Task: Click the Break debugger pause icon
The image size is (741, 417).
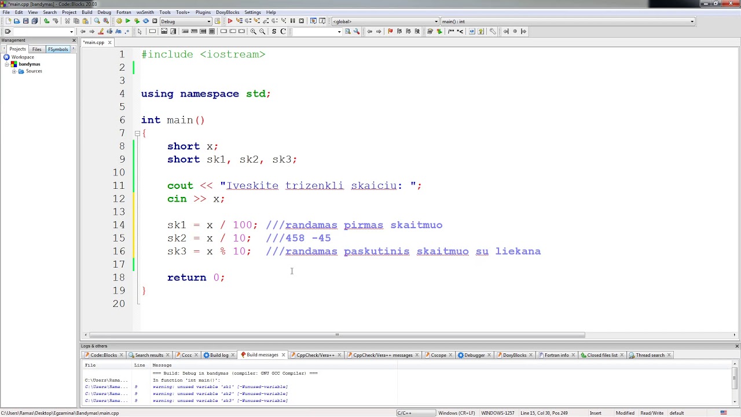Action: point(292,21)
